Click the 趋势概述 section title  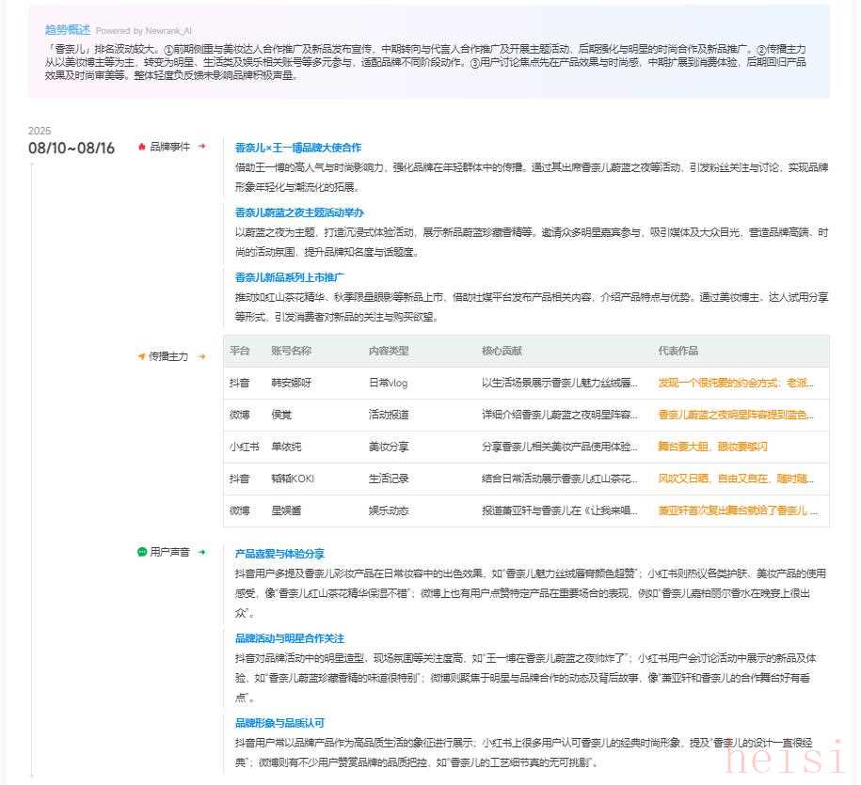(68, 29)
